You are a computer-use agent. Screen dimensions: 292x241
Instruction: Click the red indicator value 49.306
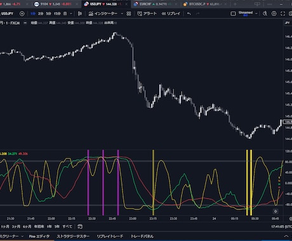23,153
